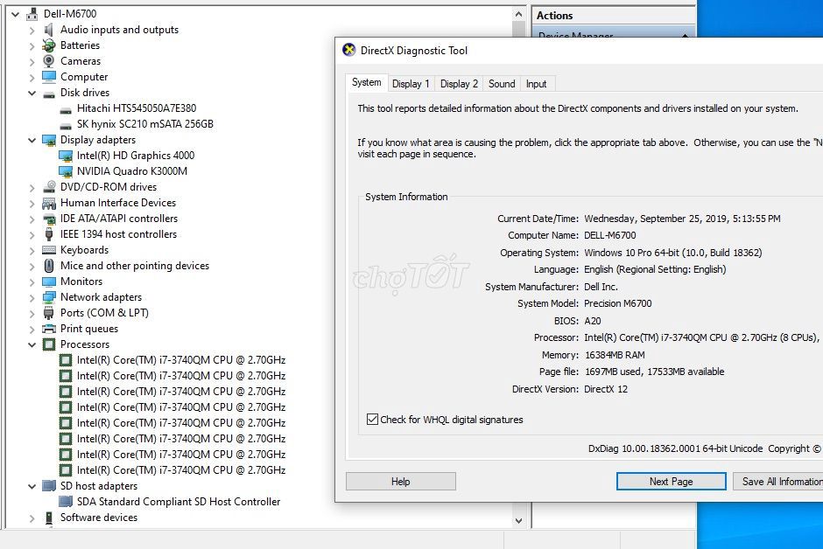This screenshot has width=823, height=549.
Task: Expand the Monitors node
Action: click(x=32, y=281)
